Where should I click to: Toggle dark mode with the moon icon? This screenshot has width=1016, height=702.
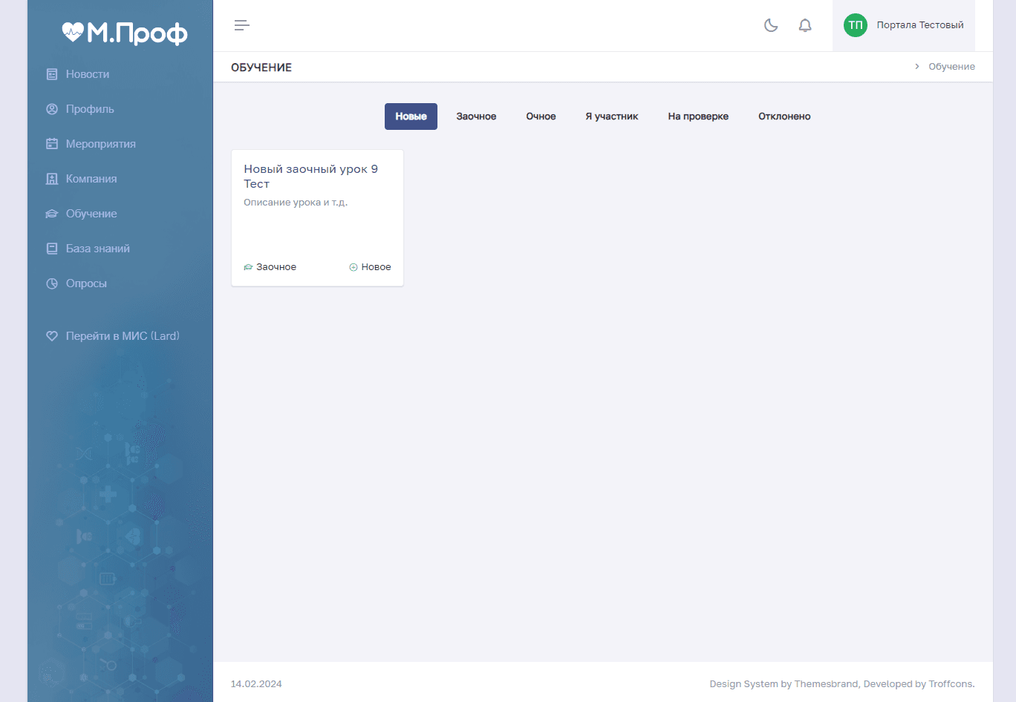click(x=771, y=25)
